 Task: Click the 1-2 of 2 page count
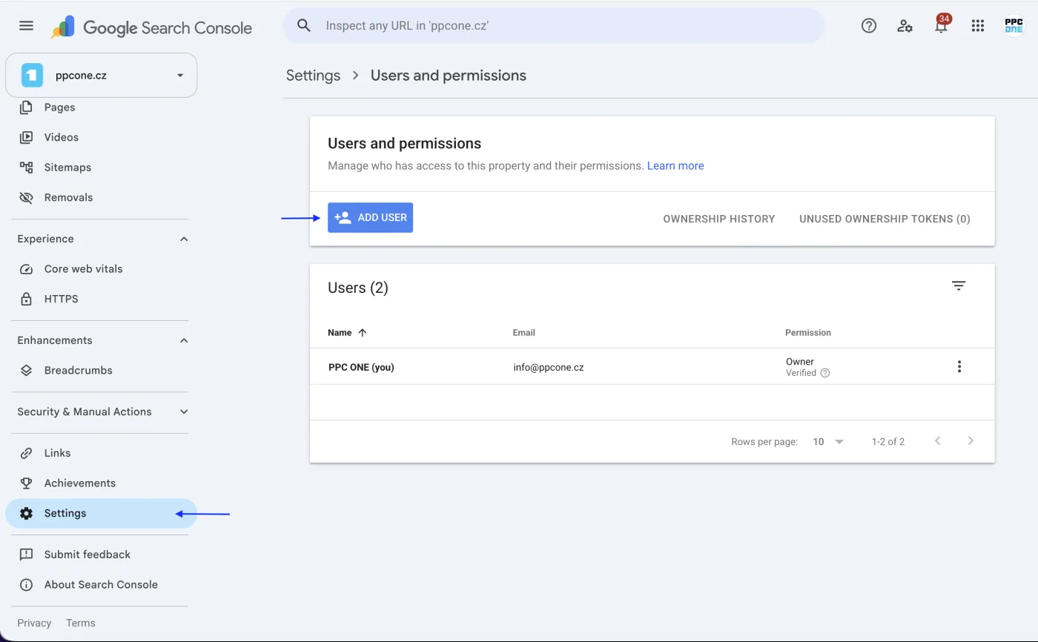coord(888,442)
